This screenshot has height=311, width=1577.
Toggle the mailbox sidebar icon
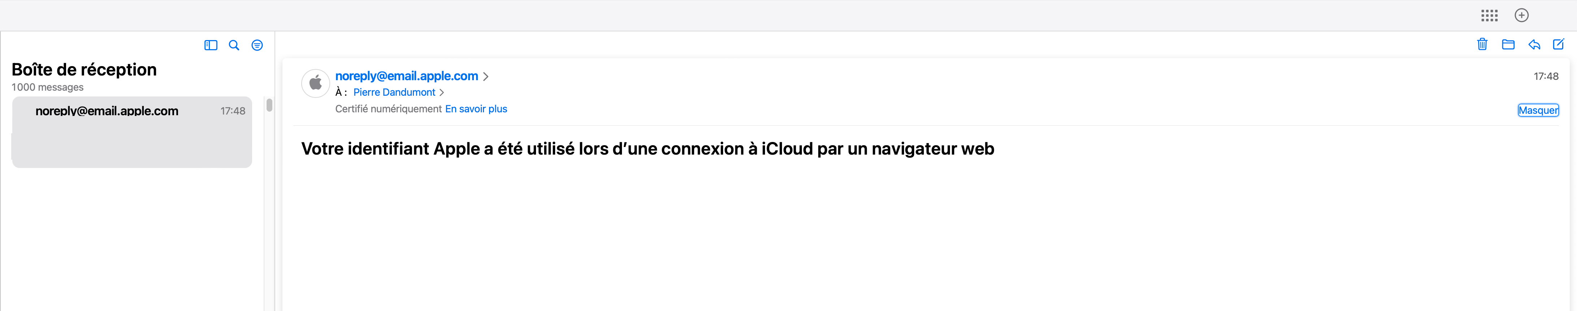click(x=211, y=45)
